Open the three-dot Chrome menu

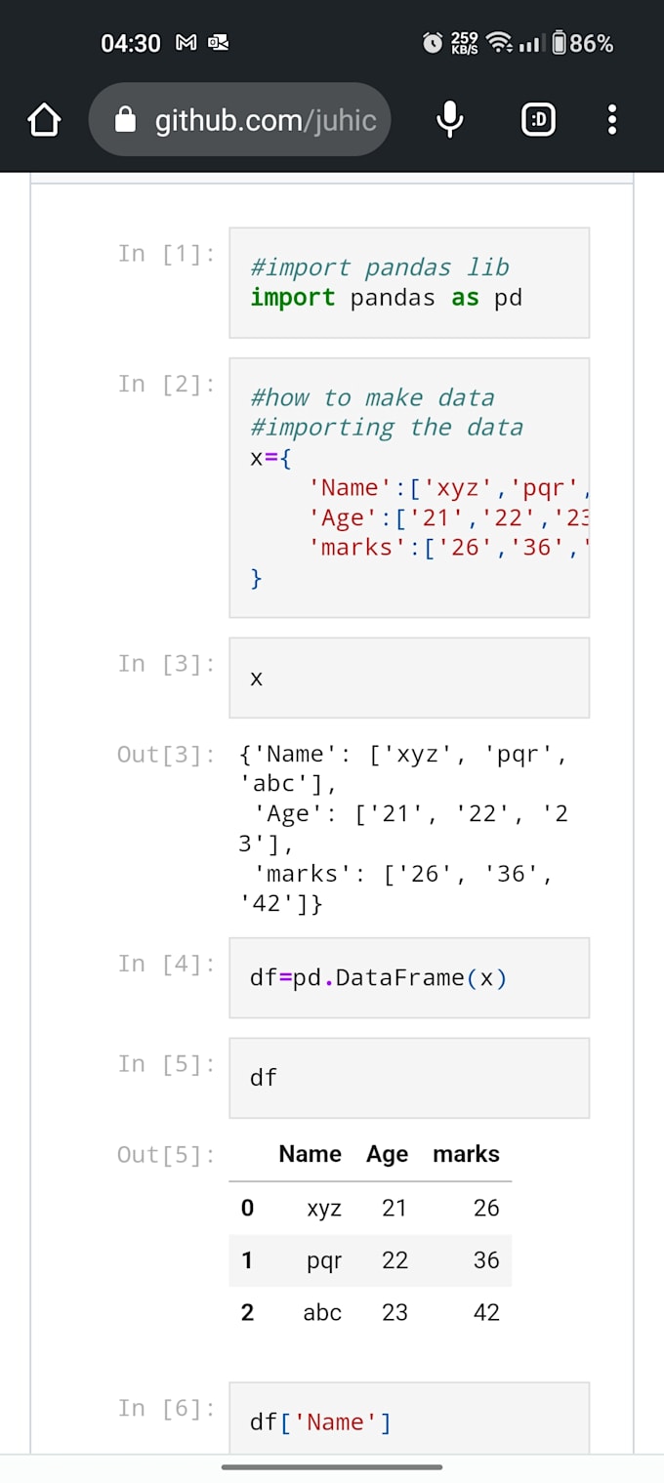point(611,119)
